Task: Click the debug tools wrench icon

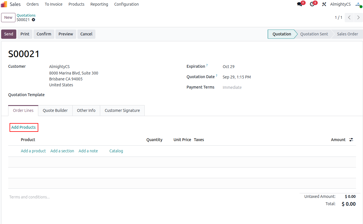Action: [x=324, y=4]
